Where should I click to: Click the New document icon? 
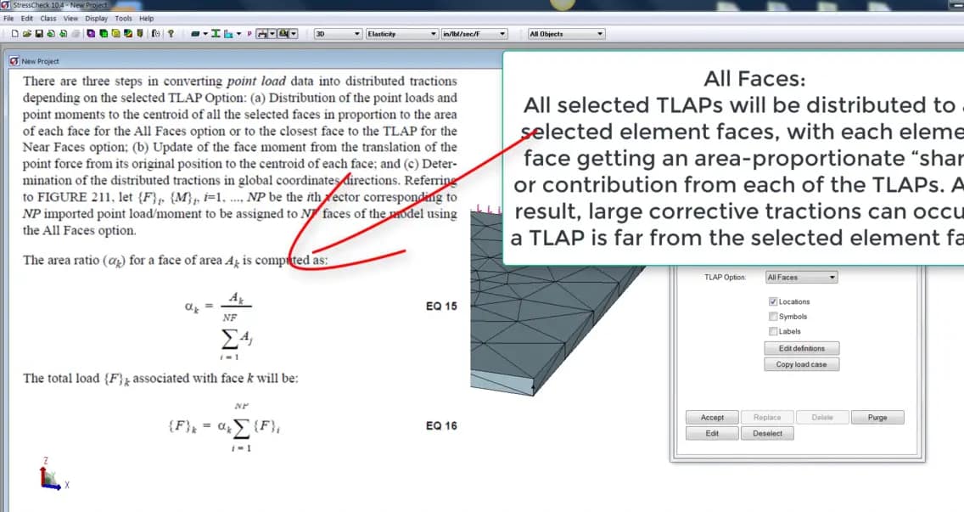[14, 33]
